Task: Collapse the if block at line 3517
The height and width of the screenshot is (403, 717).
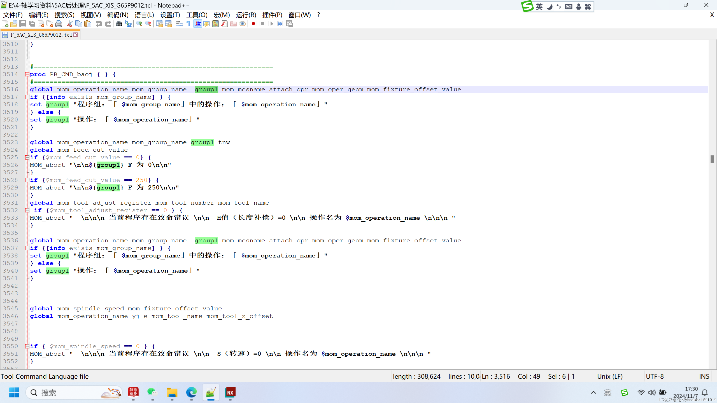Action: pyautogui.click(x=27, y=97)
